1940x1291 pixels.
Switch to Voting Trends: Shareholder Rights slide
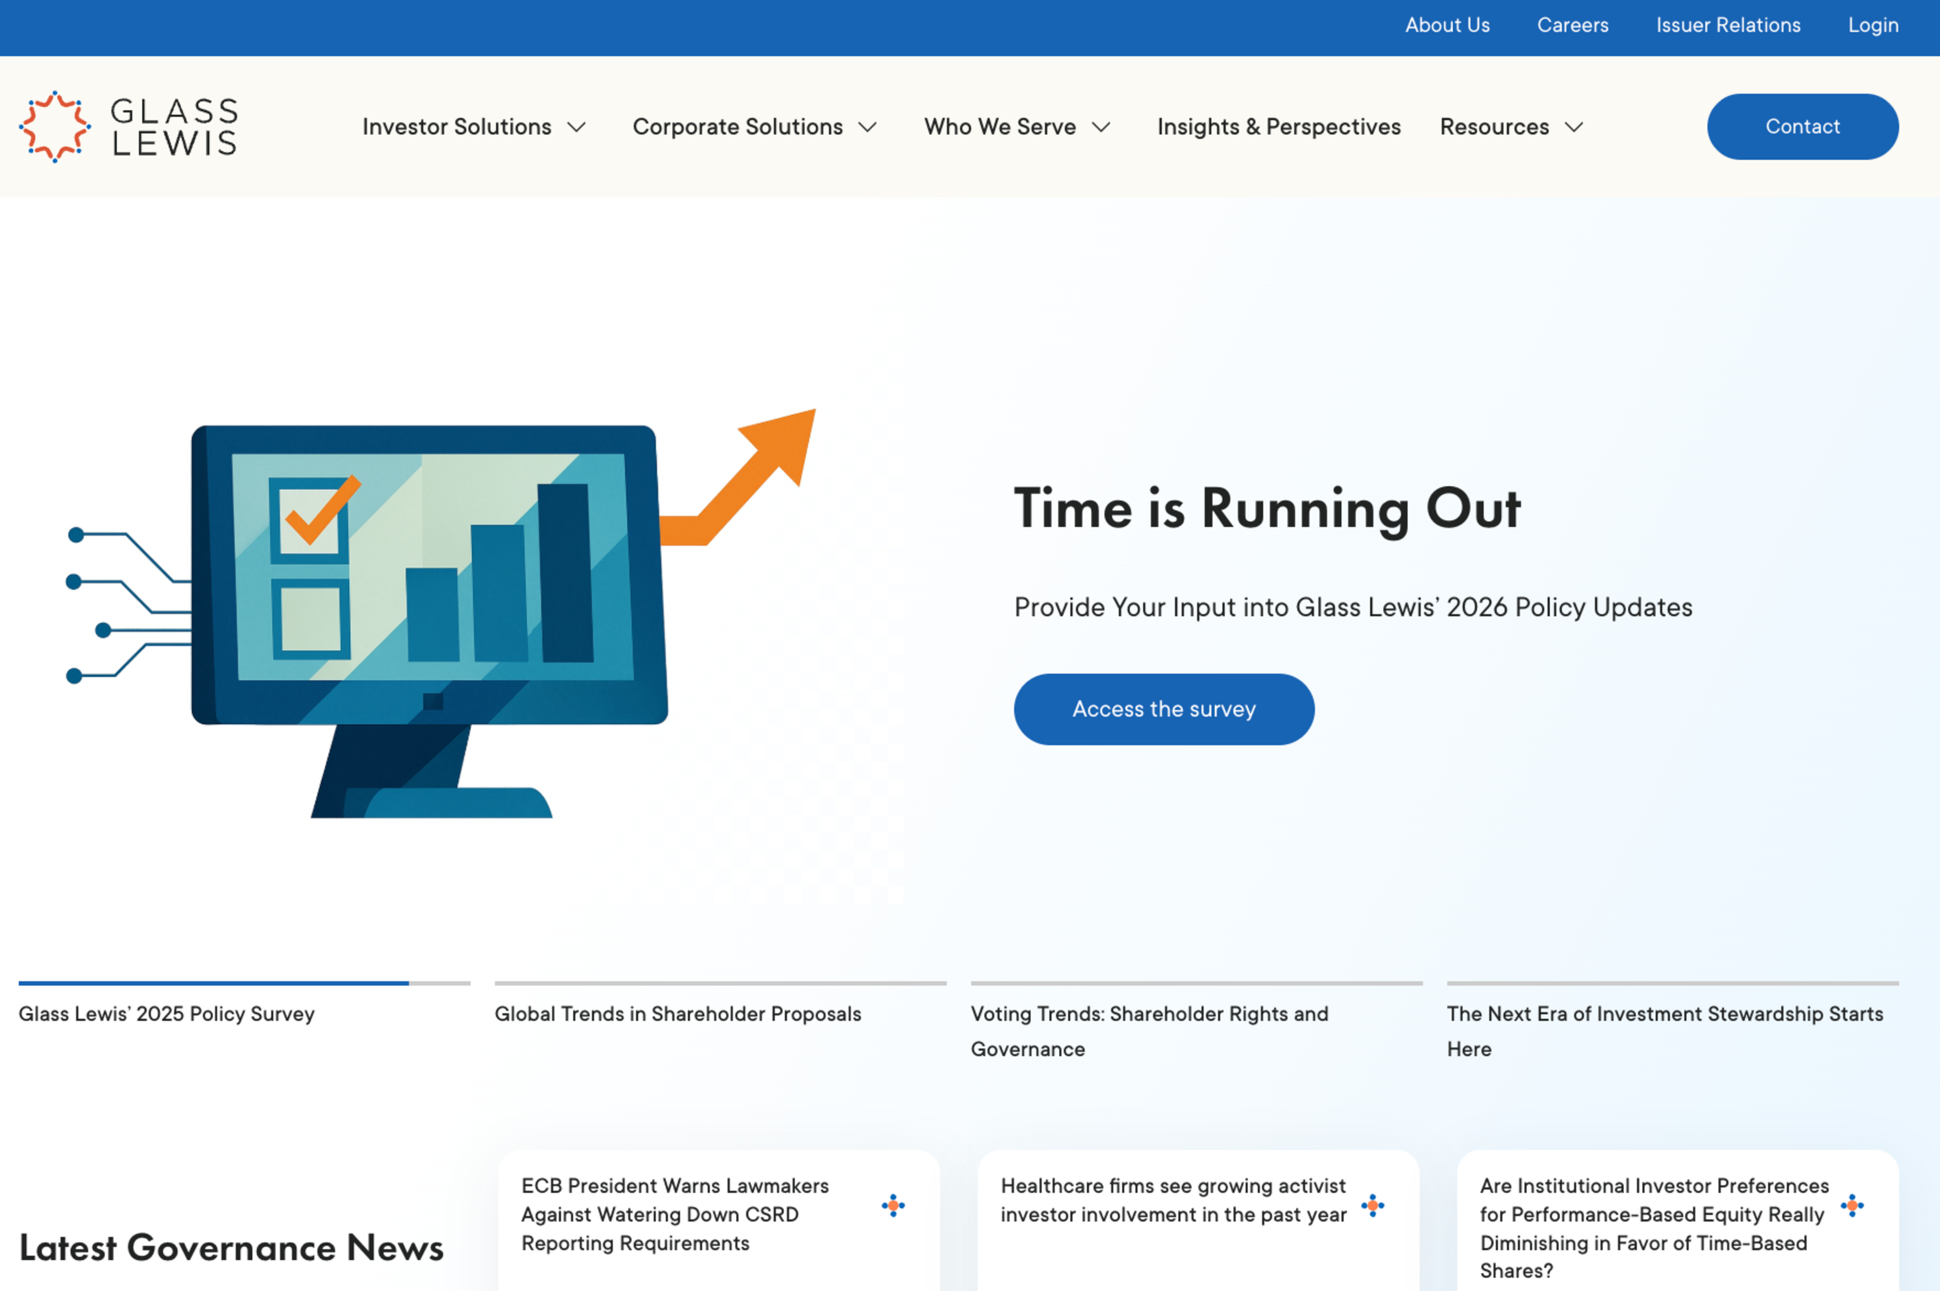(x=1149, y=1030)
